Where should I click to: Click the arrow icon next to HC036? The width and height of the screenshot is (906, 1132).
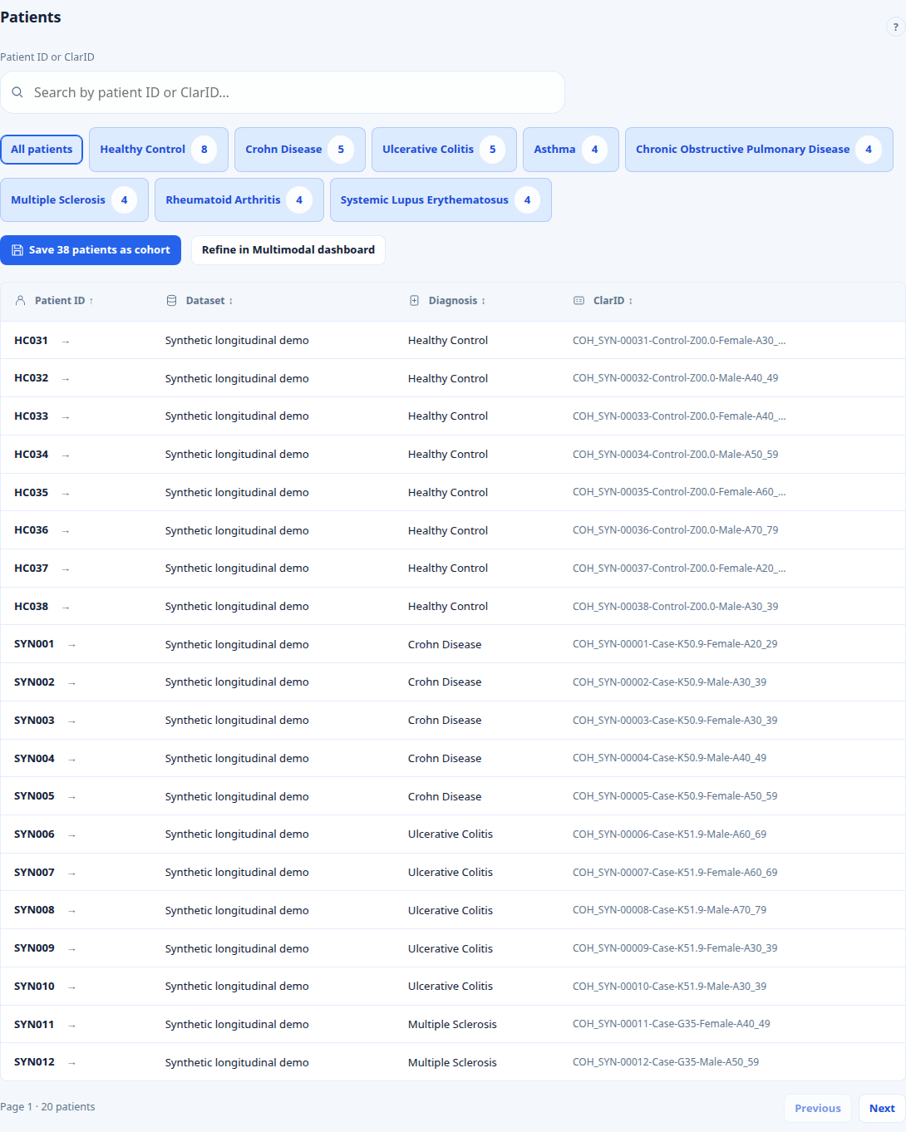coord(66,531)
